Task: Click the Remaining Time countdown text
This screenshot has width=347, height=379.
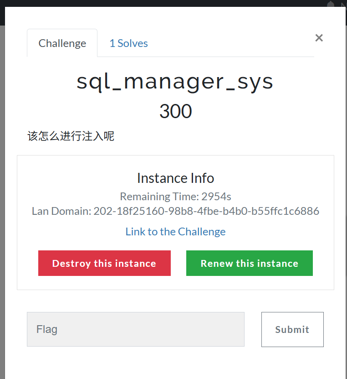Action: 175,197
